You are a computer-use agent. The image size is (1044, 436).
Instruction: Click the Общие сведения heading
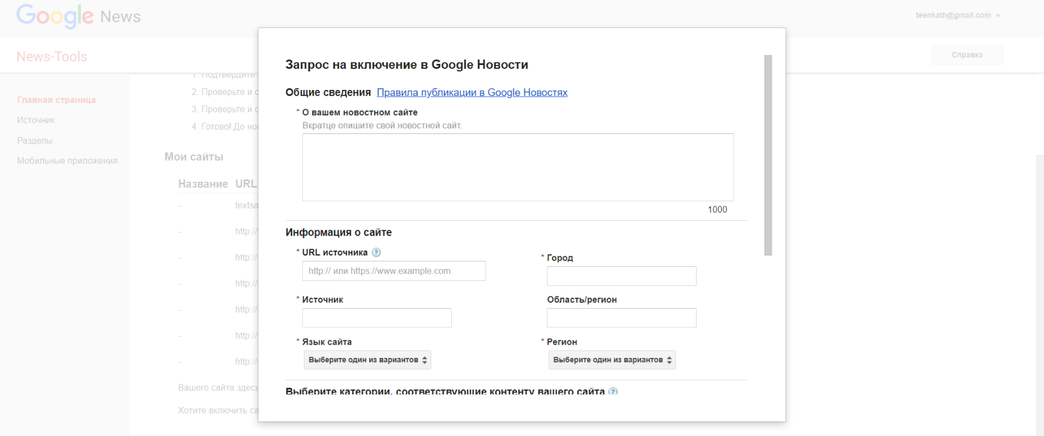[328, 92]
